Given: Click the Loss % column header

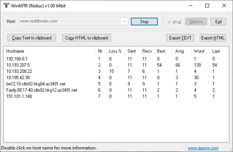Looking at the screenshot, I should point(115,51).
